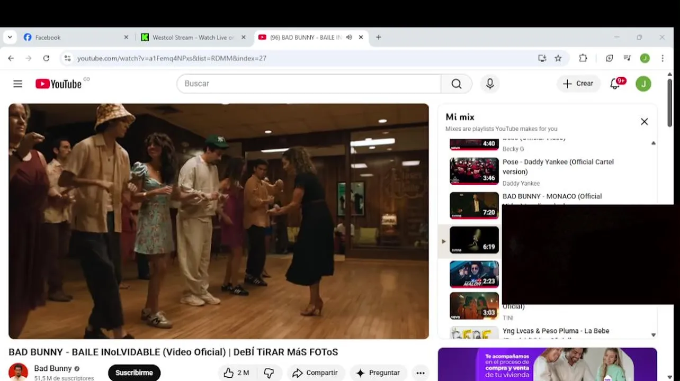680x381 pixels.
Task: Open media controls icon in browser toolbar
Action: [627, 58]
